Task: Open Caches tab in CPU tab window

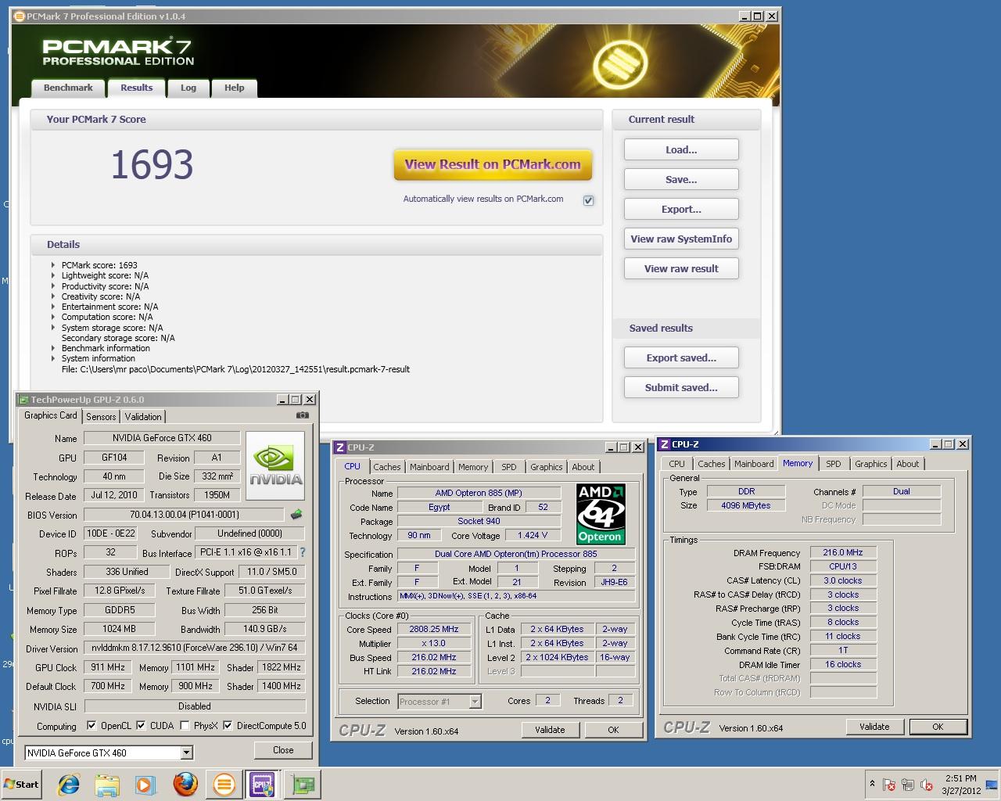Action: tap(386, 467)
